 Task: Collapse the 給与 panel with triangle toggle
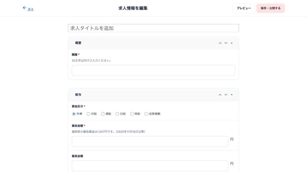point(231,95)
